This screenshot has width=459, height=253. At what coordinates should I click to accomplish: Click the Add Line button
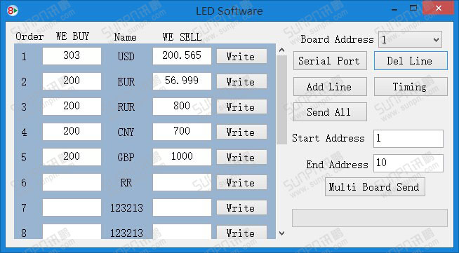pos(330,86)
